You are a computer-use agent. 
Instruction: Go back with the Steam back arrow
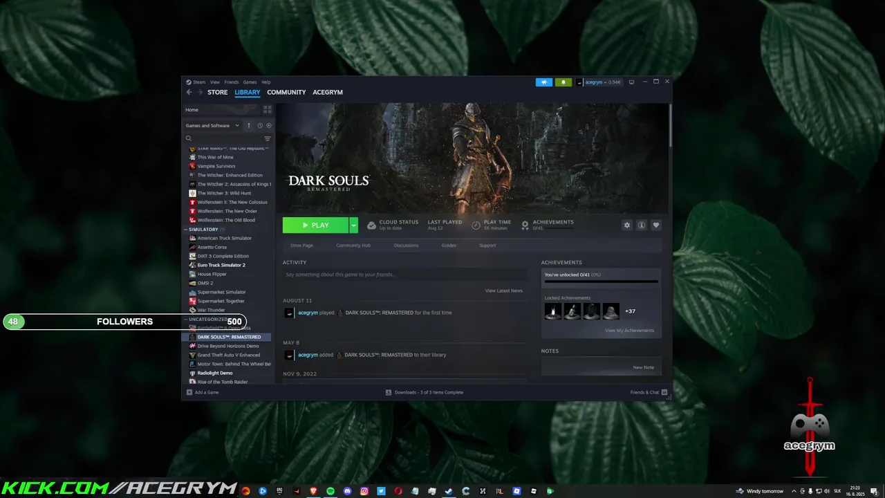(x=189, y=92)
